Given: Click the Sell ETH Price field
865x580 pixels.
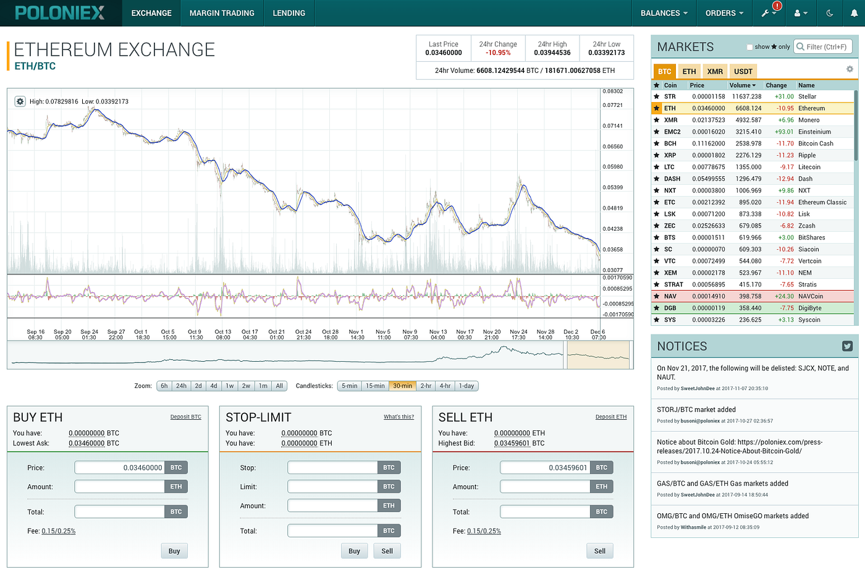Looking at the screenshot, I should 545,467.
